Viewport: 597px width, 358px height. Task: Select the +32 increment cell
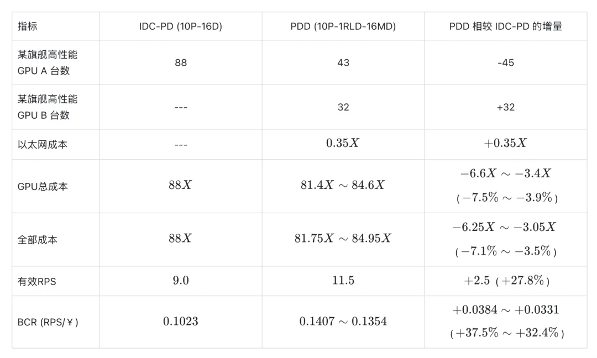[506, 107]
